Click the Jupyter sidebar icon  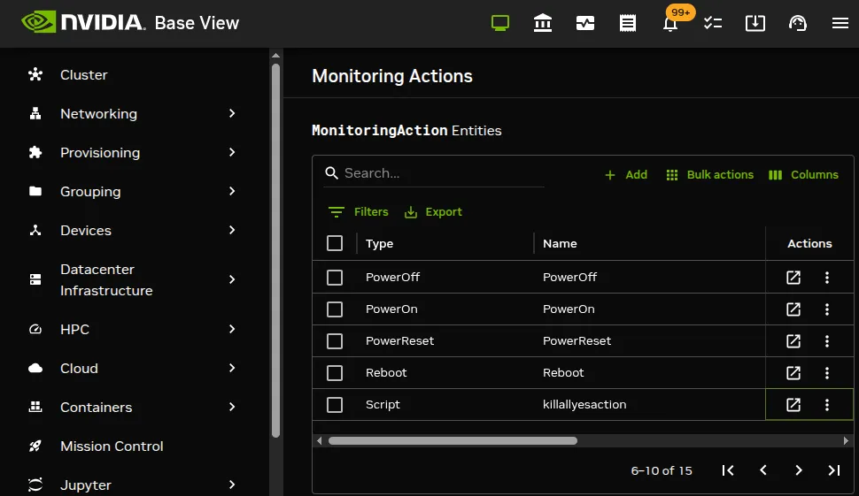click(35, 485)
